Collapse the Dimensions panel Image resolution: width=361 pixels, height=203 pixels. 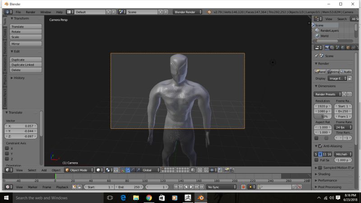[325, 86]
